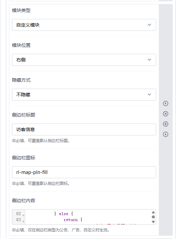The height and width of the screenshot is (239, 182).
Task: Open the 模块类型 dropdown showing 自定义模块
Action: point(84,25)
